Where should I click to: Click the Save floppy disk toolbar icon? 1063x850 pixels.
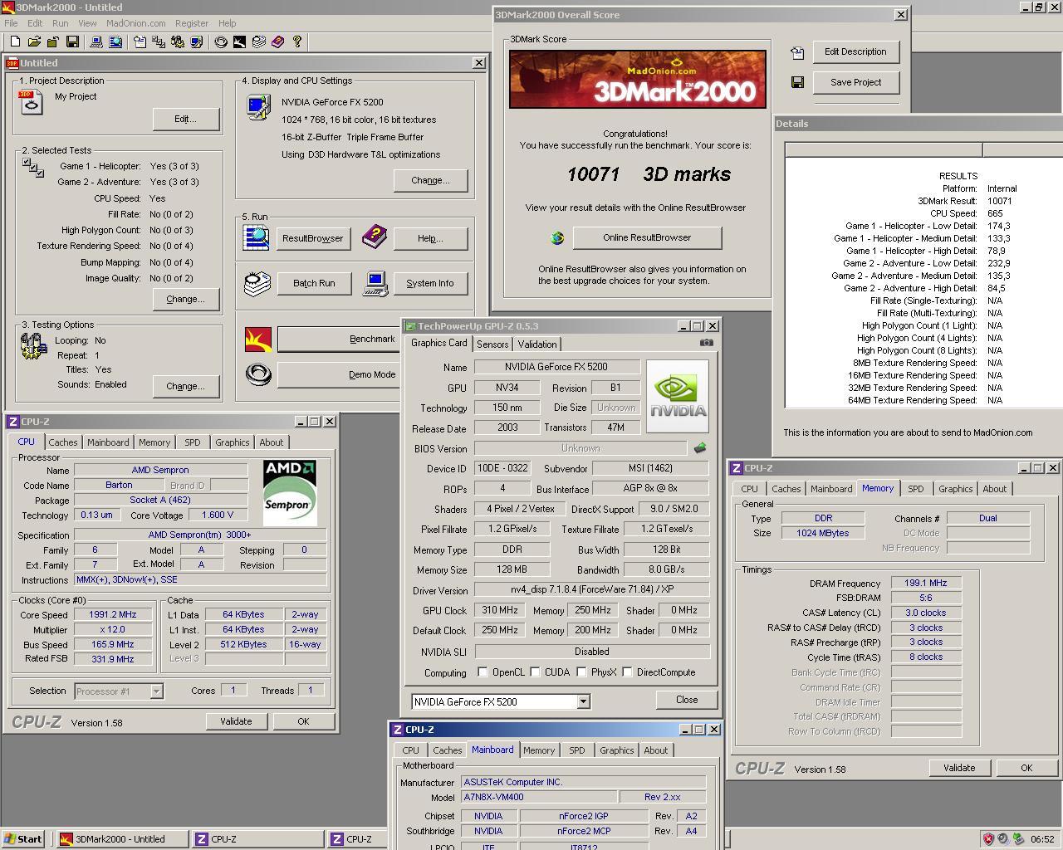tap(72, 42)
